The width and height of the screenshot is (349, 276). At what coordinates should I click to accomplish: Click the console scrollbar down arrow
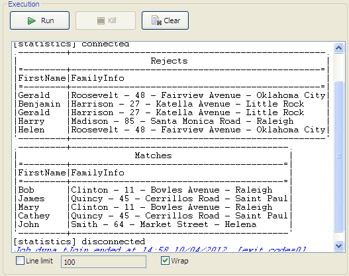pyautogui.click(x=339, y=246)
